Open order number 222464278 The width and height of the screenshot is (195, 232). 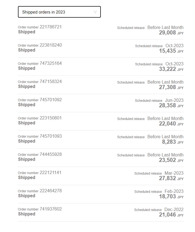point(51,191)
